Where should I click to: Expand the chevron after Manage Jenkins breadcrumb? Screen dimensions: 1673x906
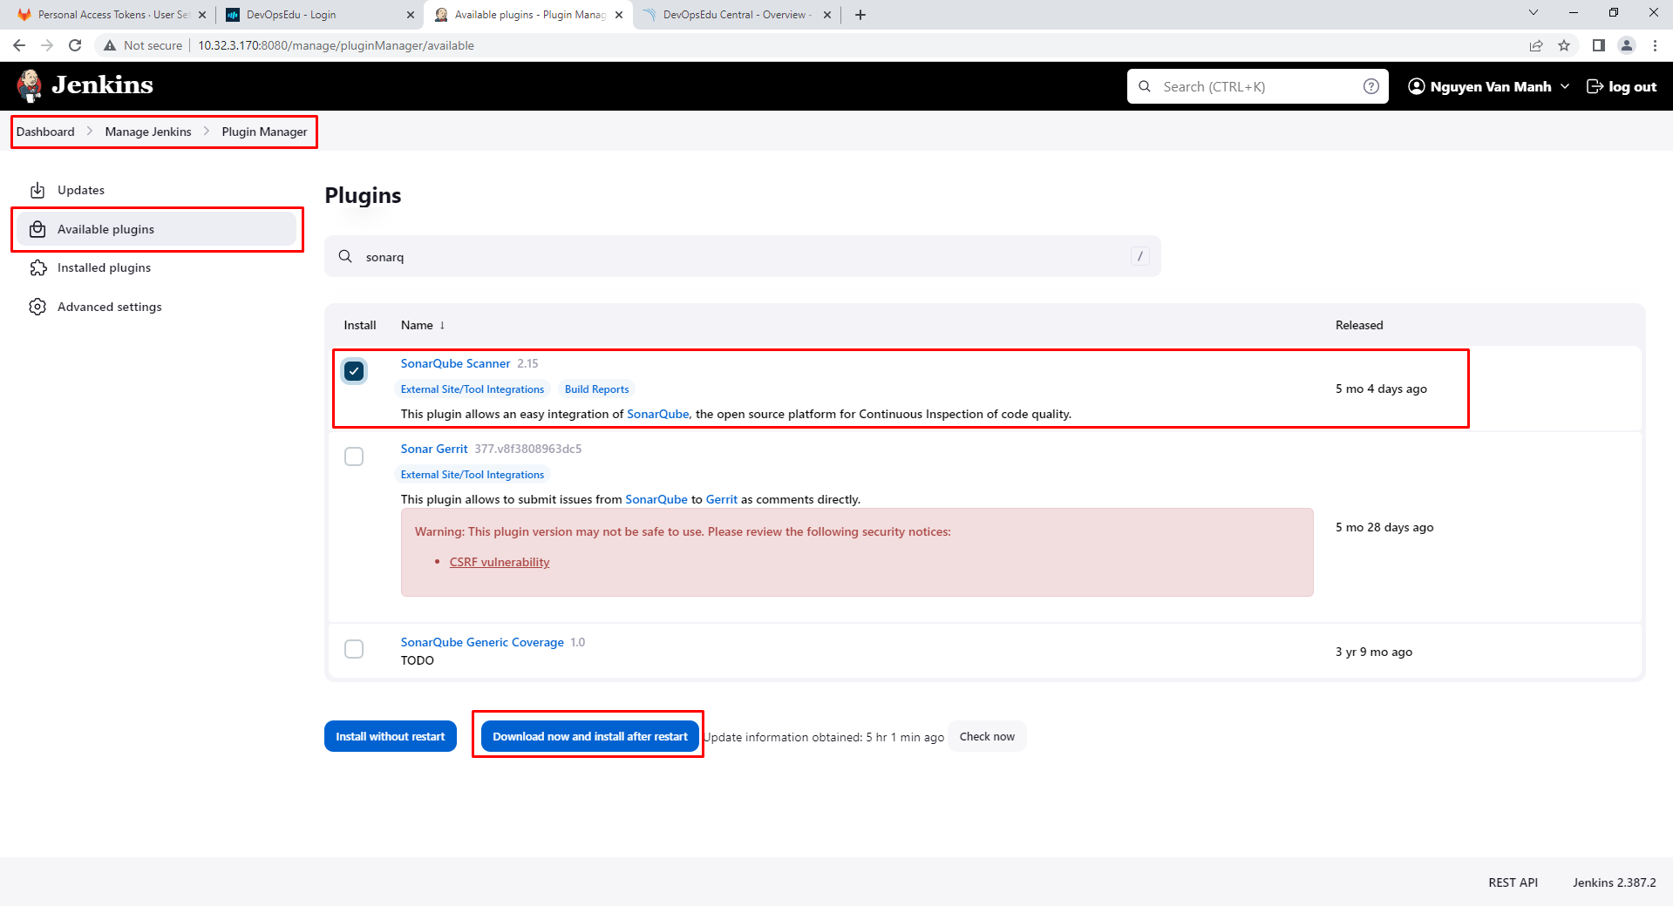coord(207,132)
